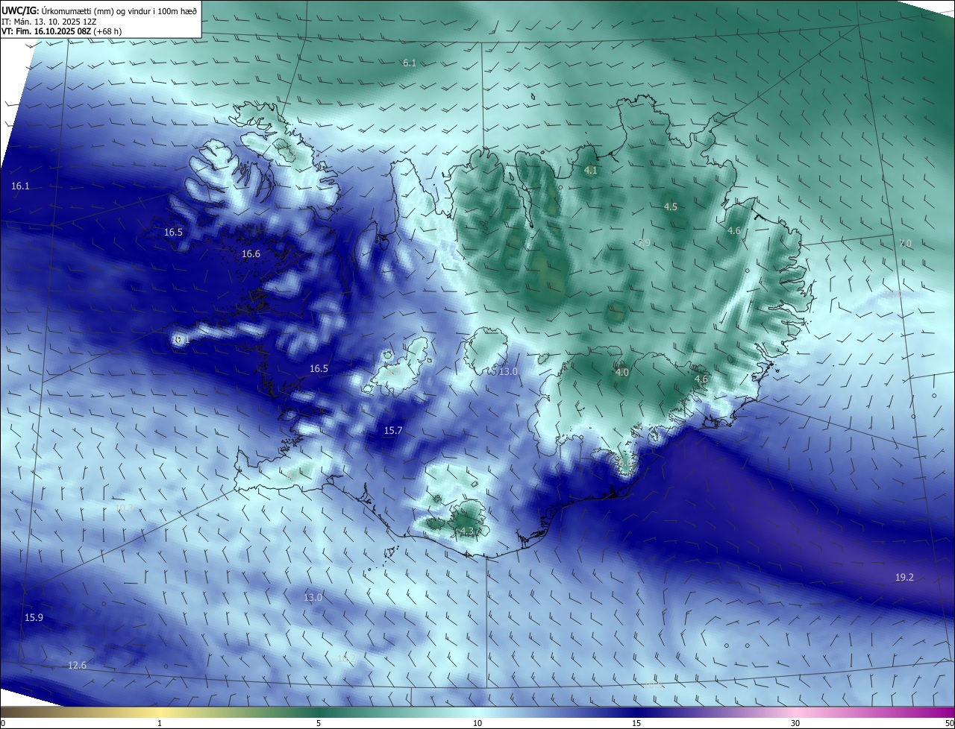The height and width of the screenshot is (729, 955).
Task: Click the colorbar tick label '30'
Action: [x=795, y=723]
